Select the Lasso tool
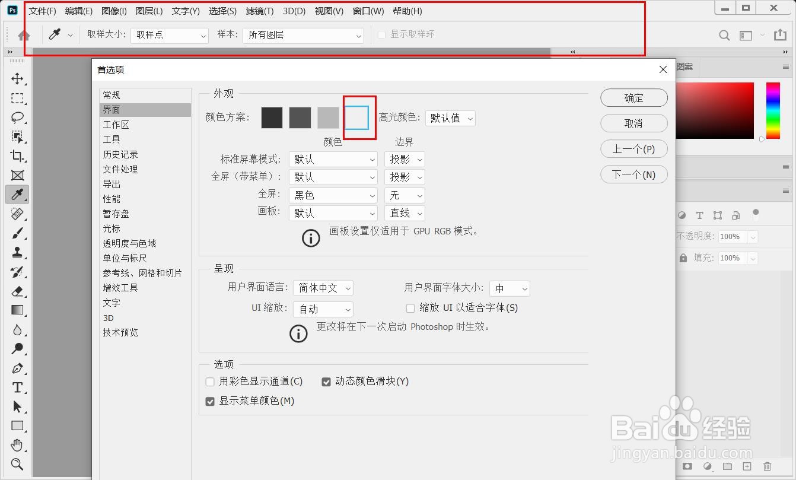 tap(18, 117)
